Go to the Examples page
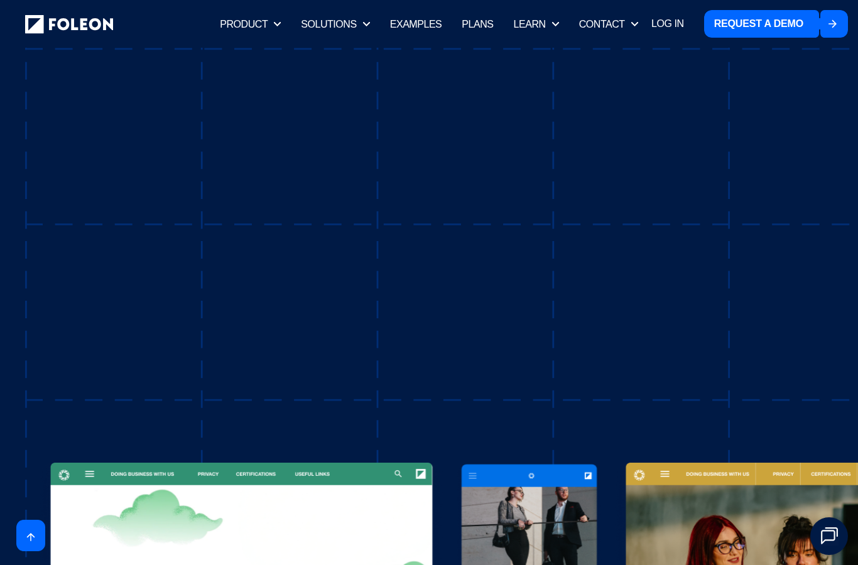The height and width of the screenshot is (565, 858). (x=416, y=24)
